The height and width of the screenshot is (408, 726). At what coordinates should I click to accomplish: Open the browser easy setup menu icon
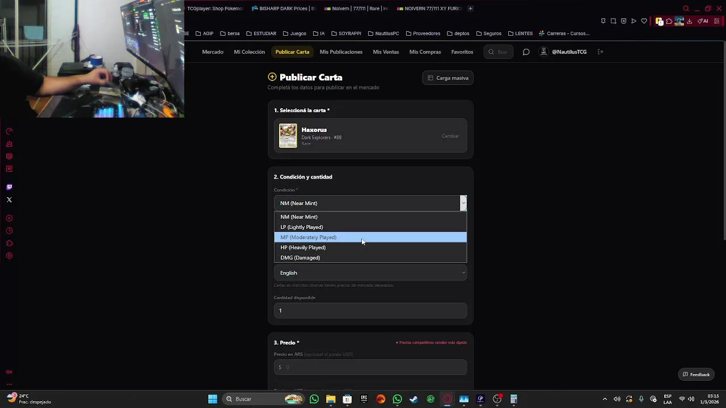[717, 21]
